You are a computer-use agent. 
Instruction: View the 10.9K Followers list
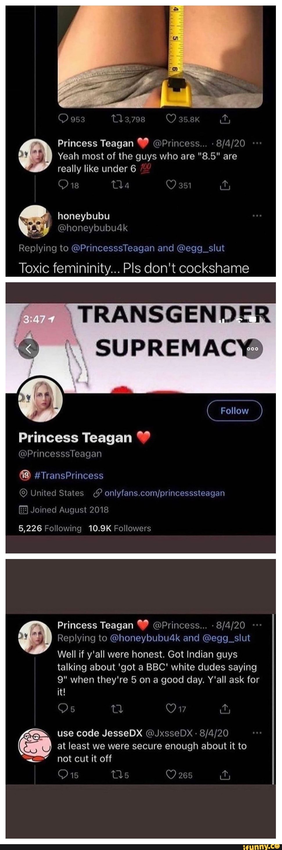tap(120, 528)
